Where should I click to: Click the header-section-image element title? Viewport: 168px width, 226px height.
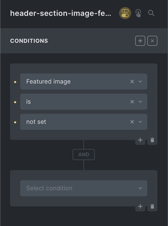coord(61,13)
